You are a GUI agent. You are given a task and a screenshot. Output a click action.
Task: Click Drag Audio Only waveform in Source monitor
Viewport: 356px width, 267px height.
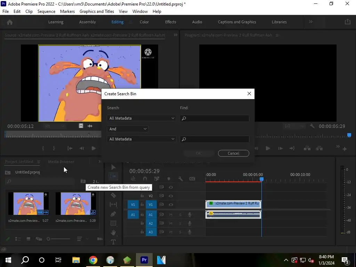[x=90, y=126]
